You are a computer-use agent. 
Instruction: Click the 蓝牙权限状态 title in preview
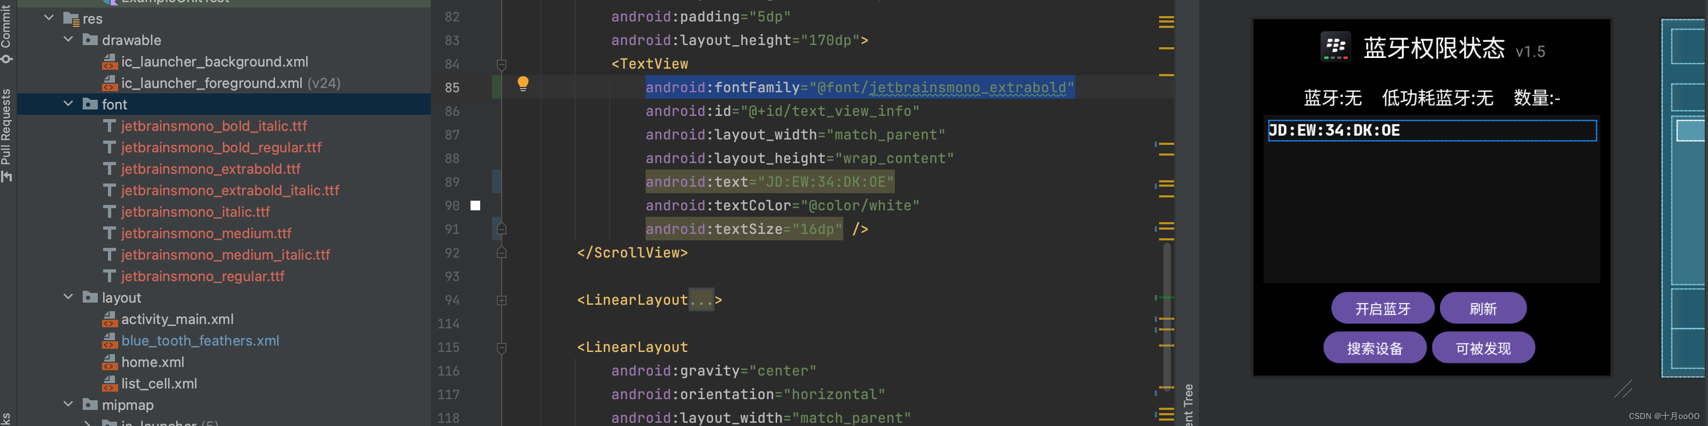coord(1434,48)
